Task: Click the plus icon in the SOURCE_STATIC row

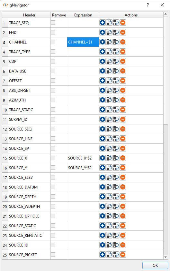Action: click(103, 226)
